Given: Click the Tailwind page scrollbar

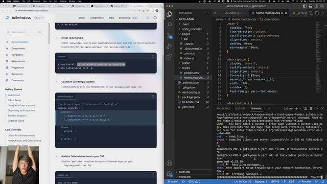Looking at the screenshot, I should point(162,90).
